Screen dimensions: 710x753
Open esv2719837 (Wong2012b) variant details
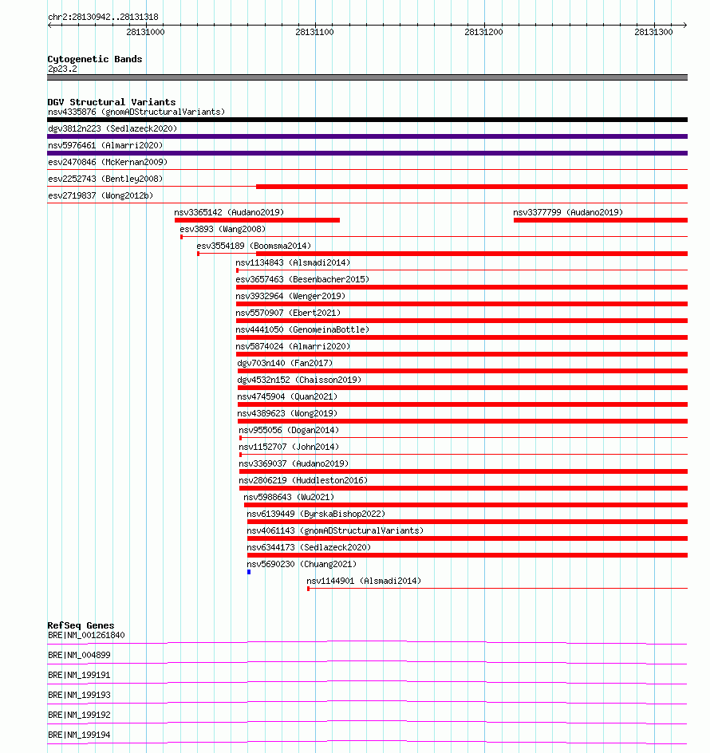[x=101, y=196]
